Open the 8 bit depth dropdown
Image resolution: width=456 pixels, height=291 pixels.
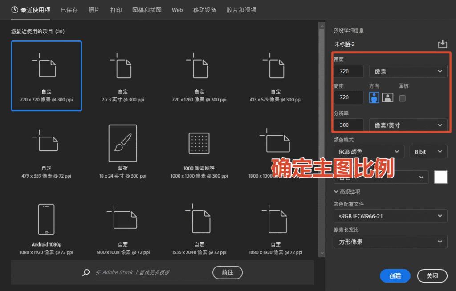point(428,151)
